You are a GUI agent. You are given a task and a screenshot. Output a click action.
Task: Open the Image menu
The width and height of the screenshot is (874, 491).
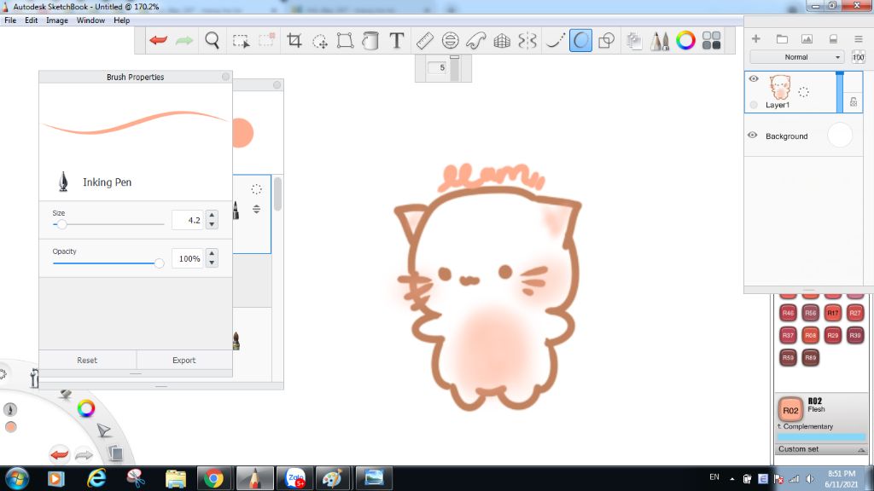point(57,20)
